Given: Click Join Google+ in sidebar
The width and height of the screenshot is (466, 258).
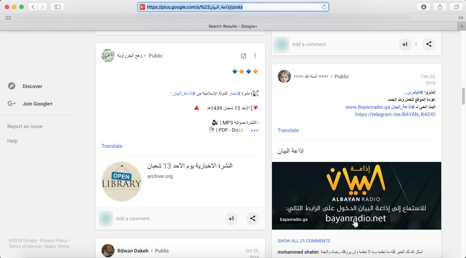Looking at the screenshot, I should (37, 104).
